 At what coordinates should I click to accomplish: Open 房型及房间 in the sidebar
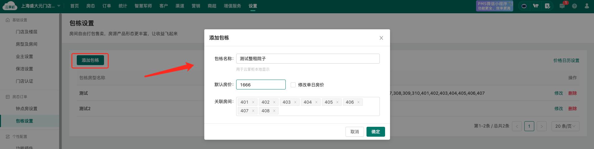click(x=27, y=44)
